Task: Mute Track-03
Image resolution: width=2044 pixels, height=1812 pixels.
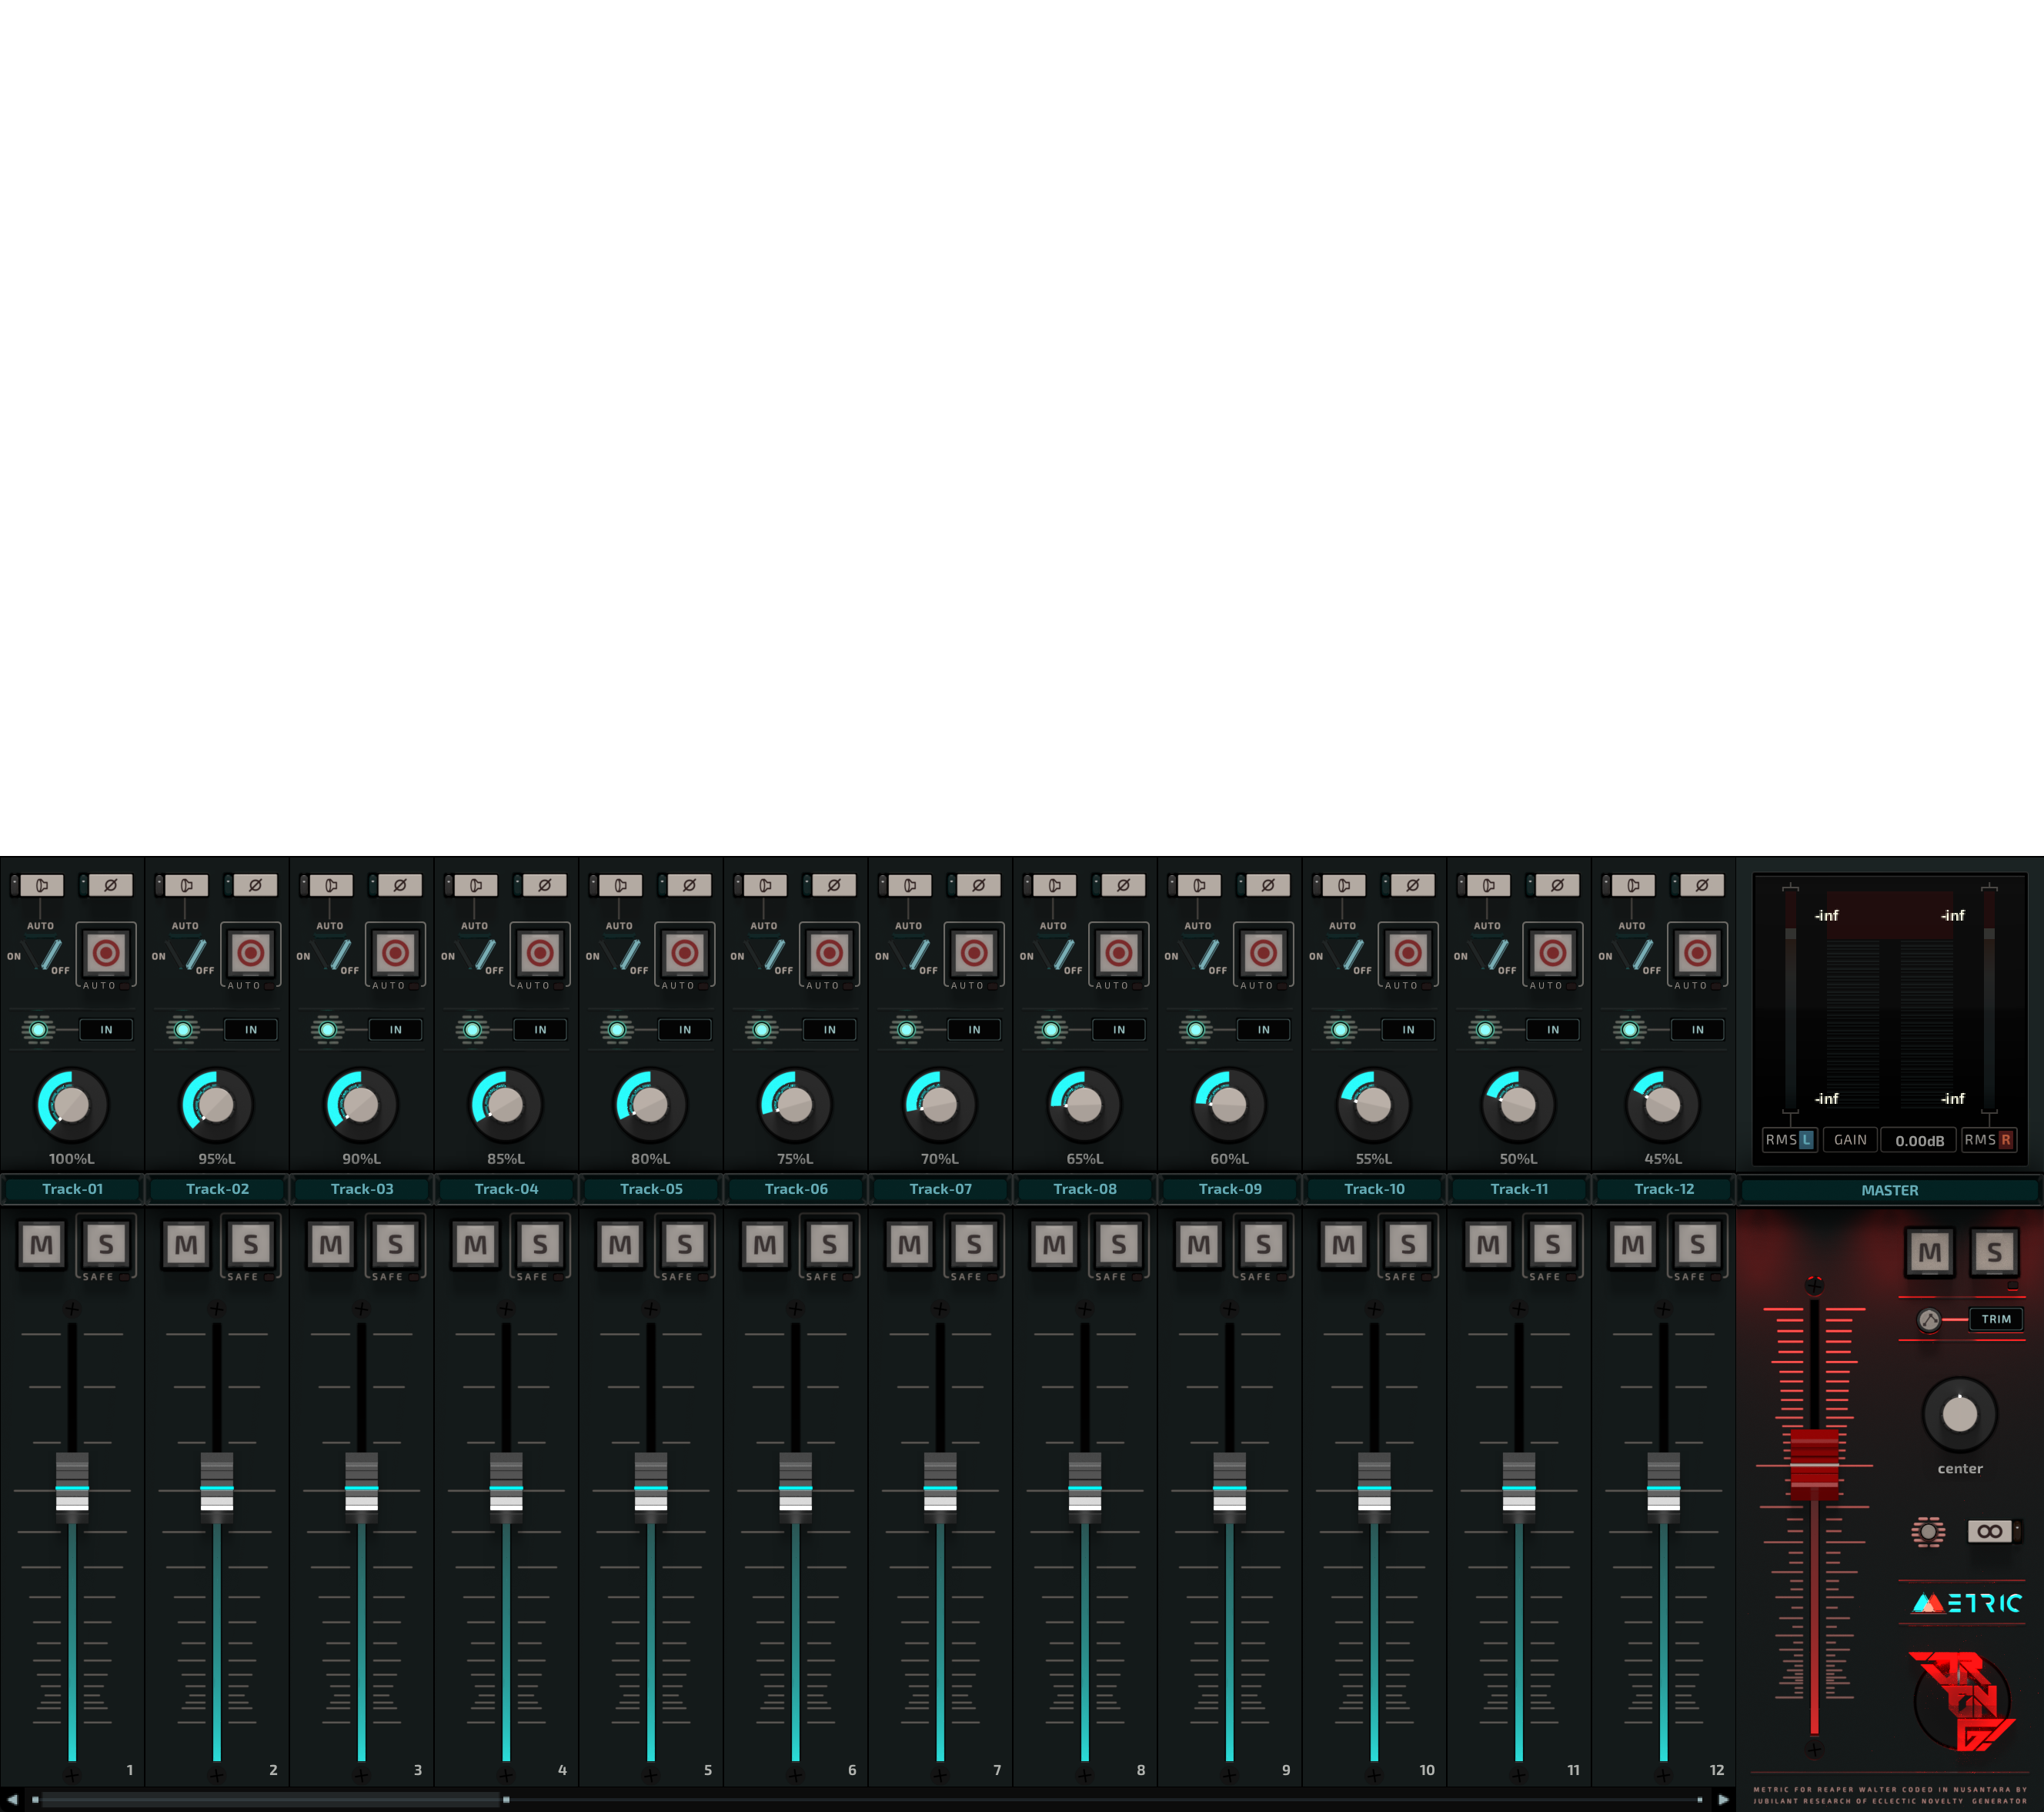Action: click(x=331, y=1245)
